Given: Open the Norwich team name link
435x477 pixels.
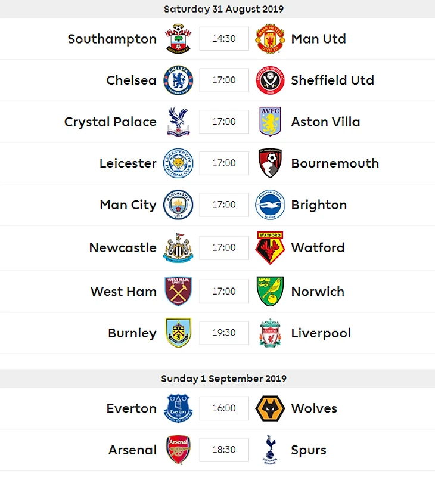Looking at the screenshot, I should 318,292.
